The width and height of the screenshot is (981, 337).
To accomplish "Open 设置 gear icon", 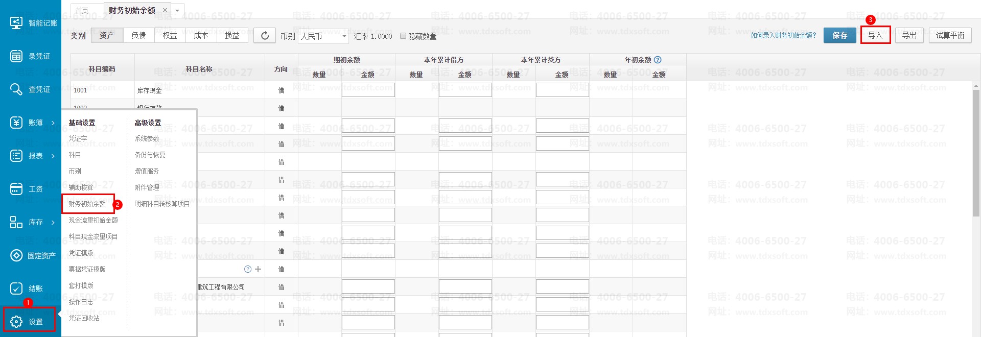I will [x=16, y=322].
